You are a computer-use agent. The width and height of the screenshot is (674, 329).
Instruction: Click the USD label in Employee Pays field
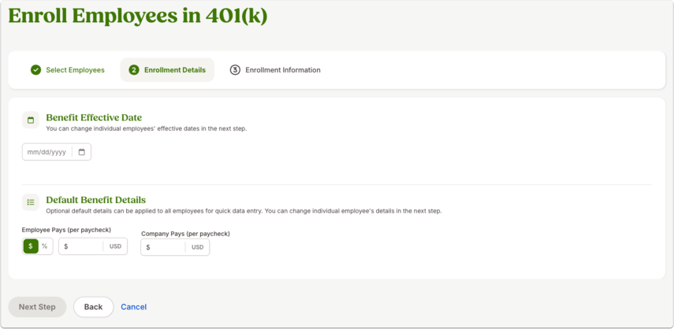115,246
